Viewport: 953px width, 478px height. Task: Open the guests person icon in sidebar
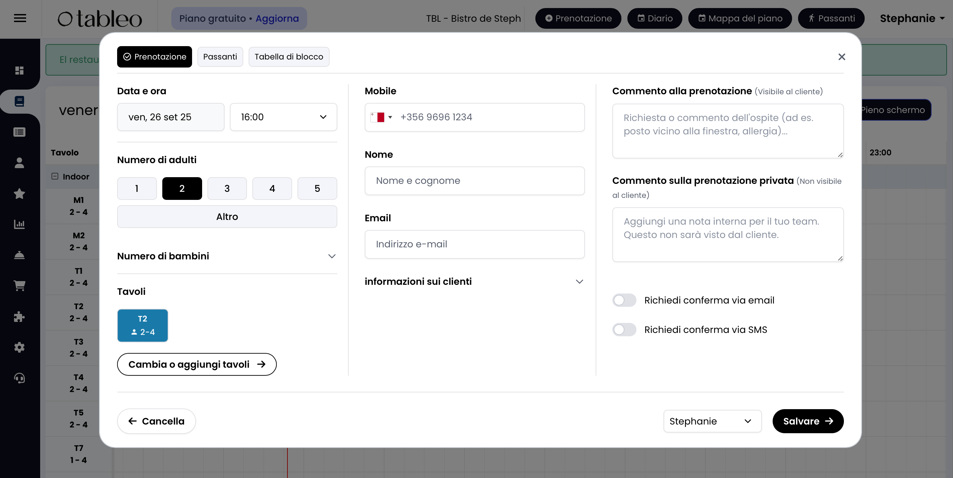tap(19, 163)
